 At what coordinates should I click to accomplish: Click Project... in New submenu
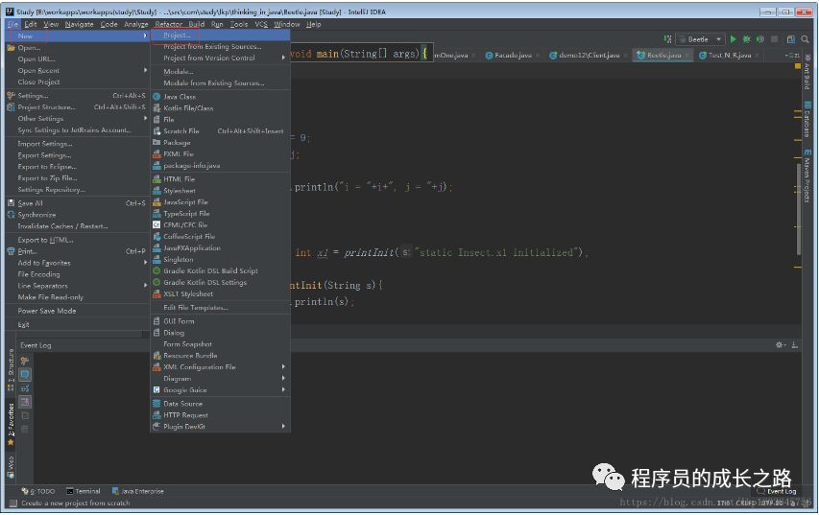point(220,35)
